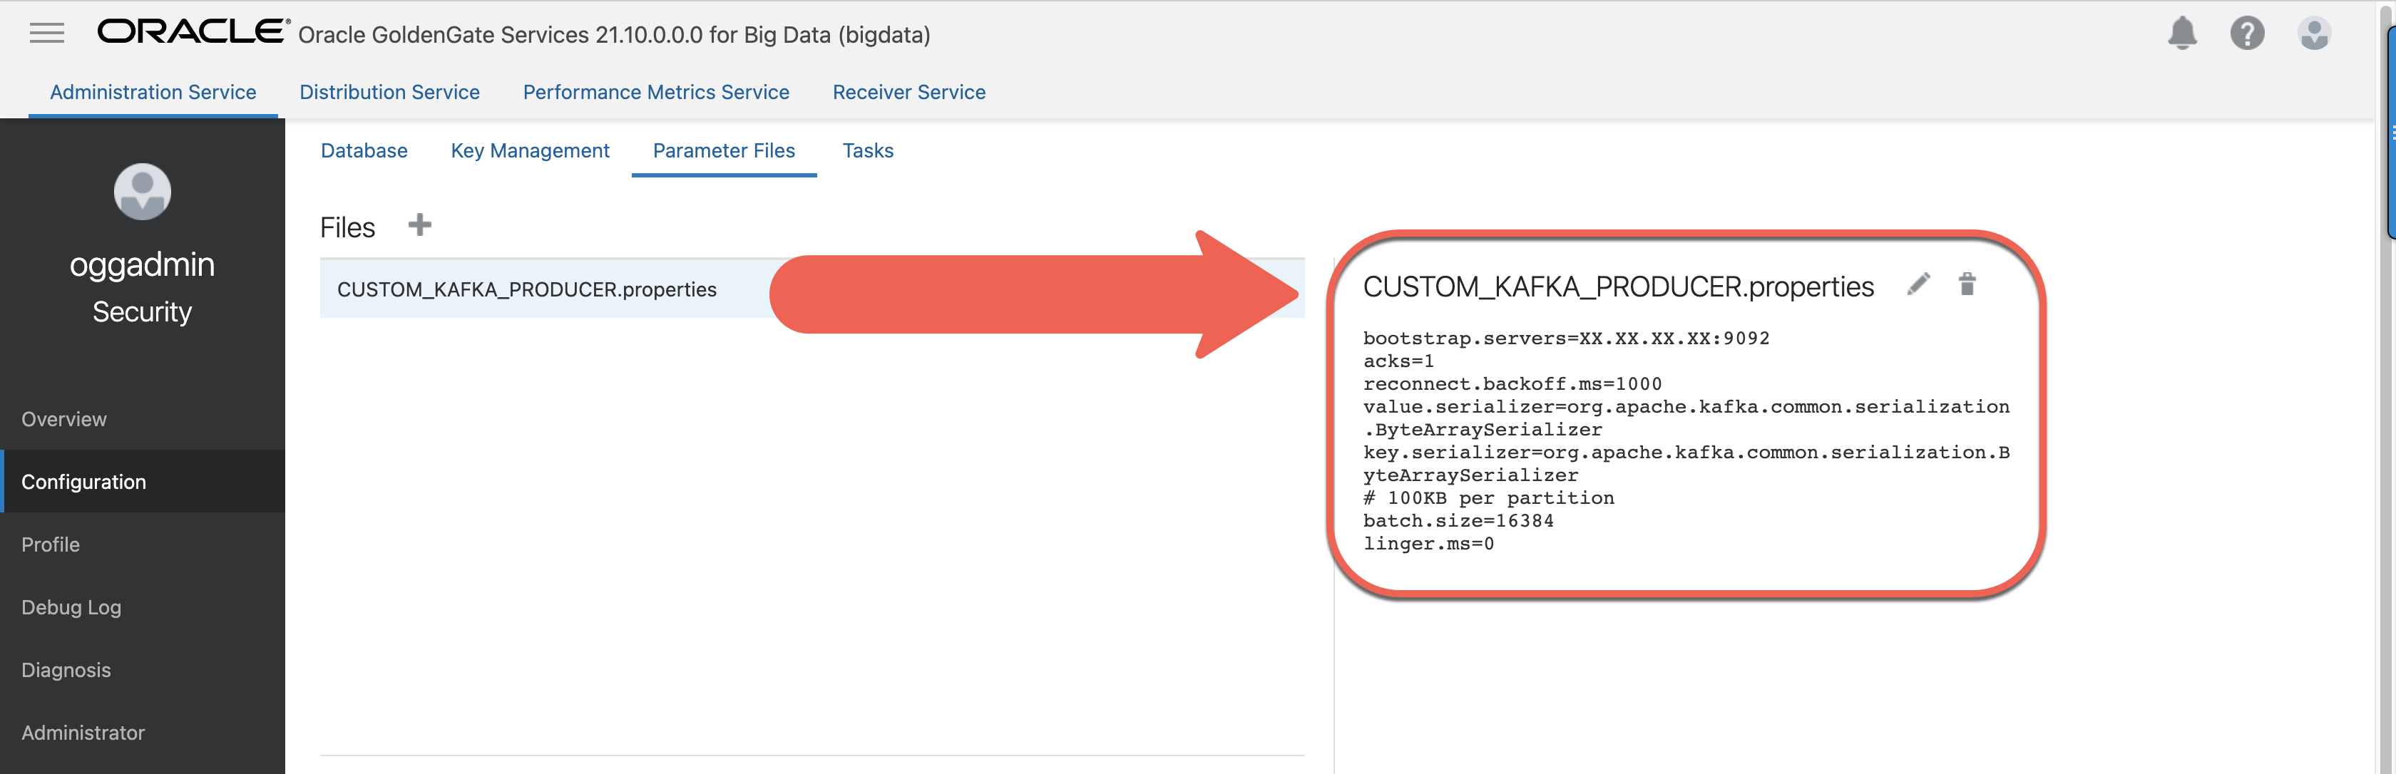The height and width of the screenshot is (774, 2396).
Task: Open Performance Metrics Service tab
Action: (656, 92)
